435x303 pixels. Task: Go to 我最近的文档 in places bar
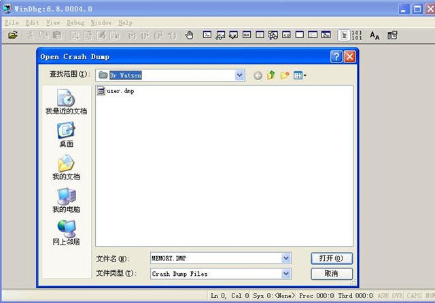pos(66,103)
